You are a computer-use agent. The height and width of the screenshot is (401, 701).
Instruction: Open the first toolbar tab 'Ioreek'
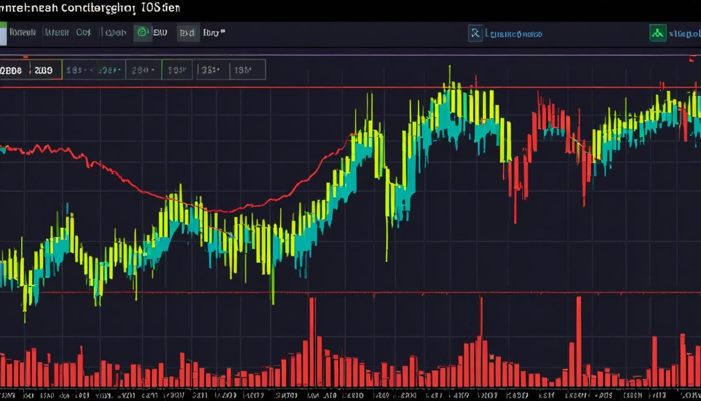tap(23, 32)
